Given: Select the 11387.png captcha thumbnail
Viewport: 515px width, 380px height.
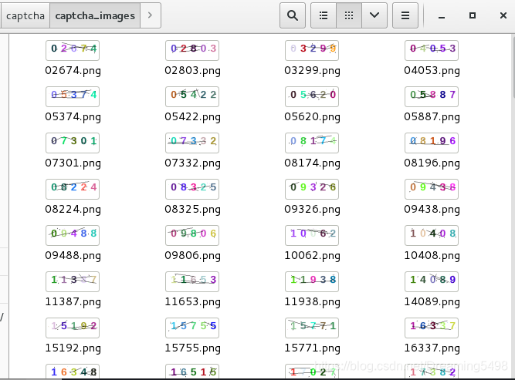Looking at the screenshot, I should [73, 281].
